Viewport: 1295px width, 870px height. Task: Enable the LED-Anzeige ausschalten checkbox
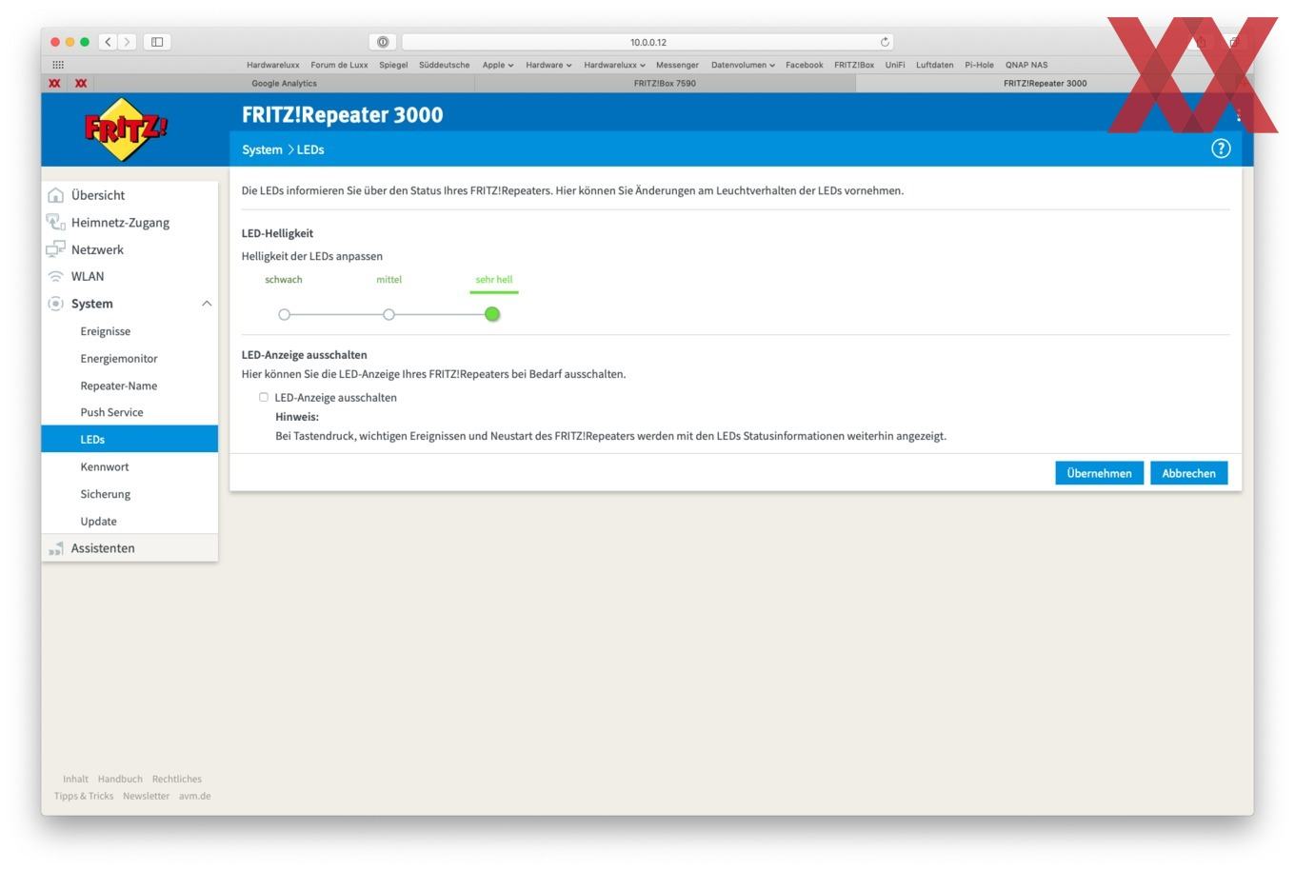click(264, 397)
